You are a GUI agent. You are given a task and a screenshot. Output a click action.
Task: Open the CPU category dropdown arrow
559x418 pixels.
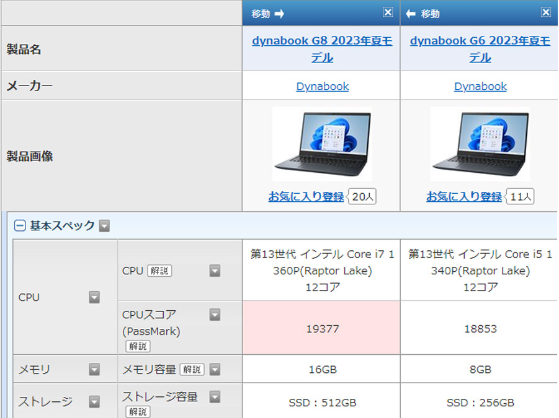[94, 297]
